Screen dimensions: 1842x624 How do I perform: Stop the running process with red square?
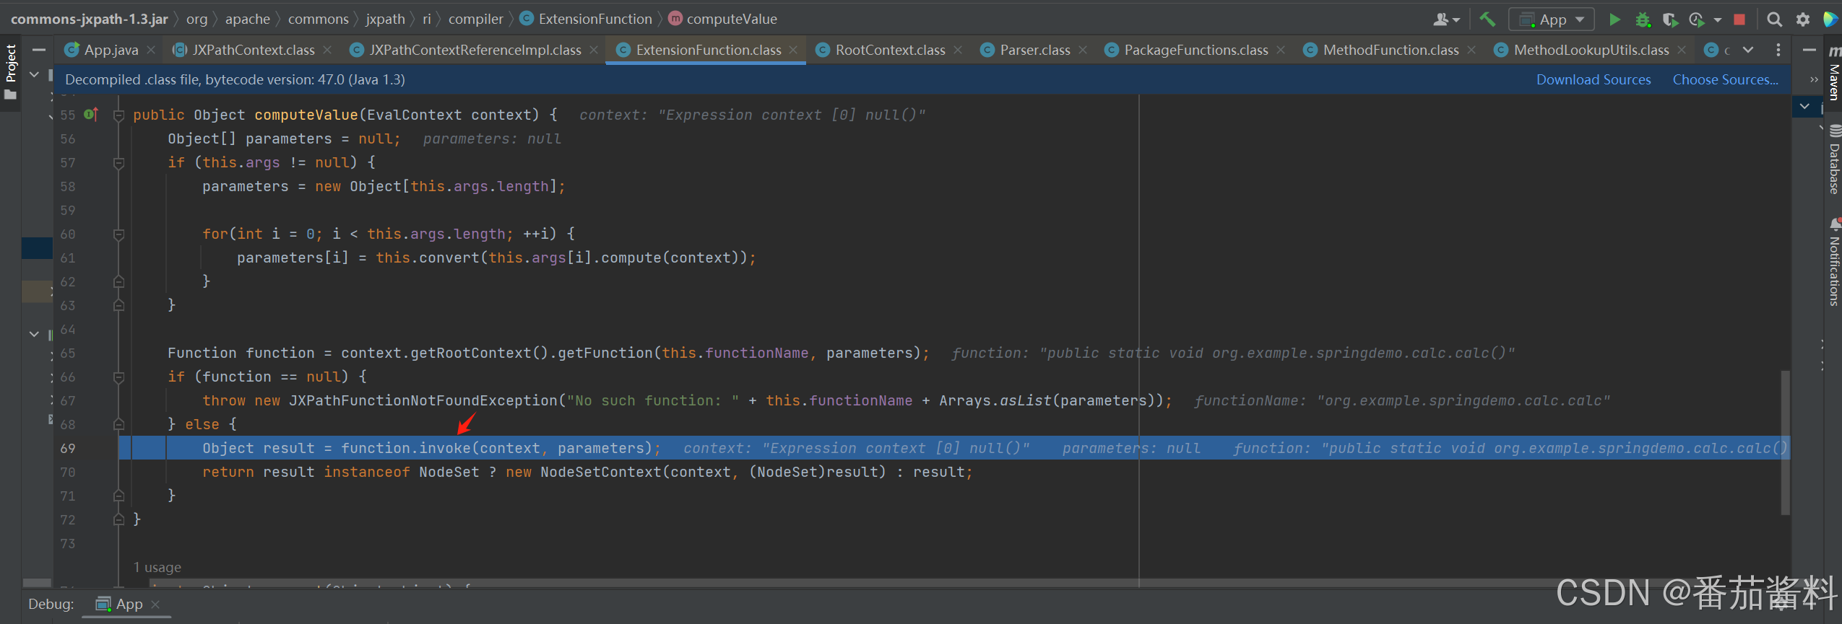click(x=1739, y=19)
